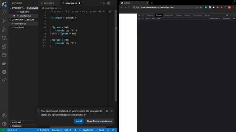Run the code with play icon
Screen dimensions: 236x132
(x=104, y=3)
